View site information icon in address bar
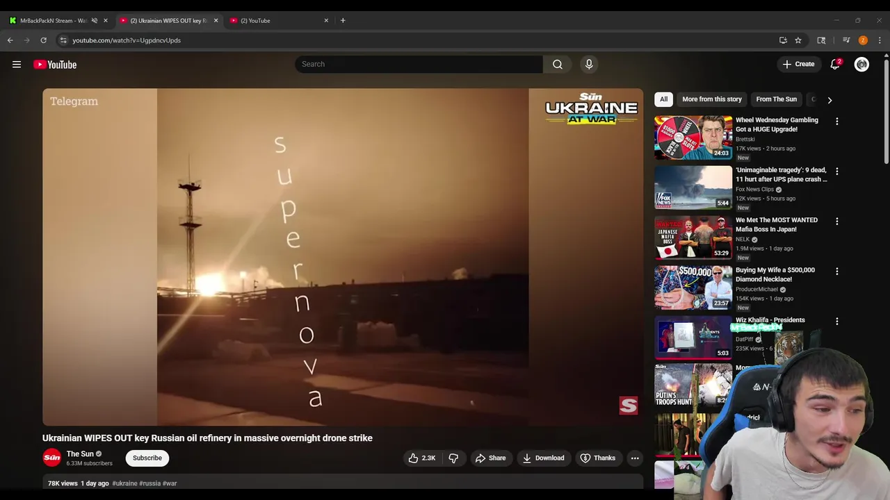890x500 pixels. pyautogui.click(x=63, y=40)
